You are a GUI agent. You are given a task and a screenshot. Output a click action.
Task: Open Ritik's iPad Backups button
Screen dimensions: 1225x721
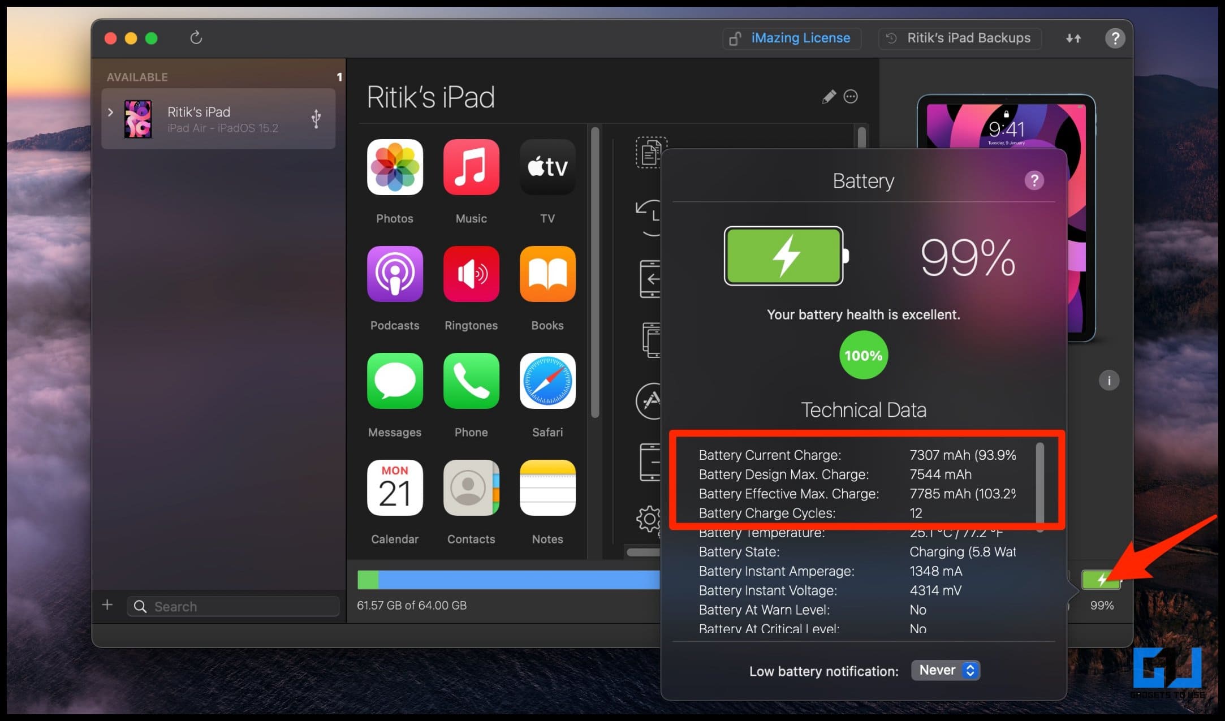959,38
